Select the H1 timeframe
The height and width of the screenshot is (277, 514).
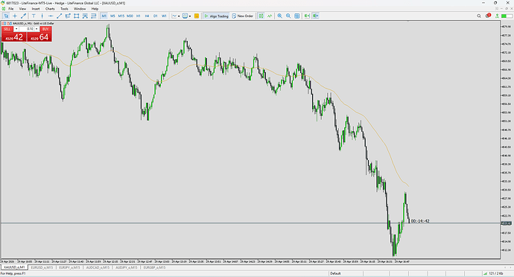[139, 16]
